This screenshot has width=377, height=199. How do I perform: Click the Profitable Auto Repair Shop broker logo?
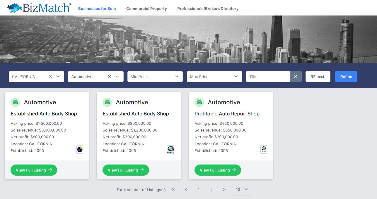pos(264,150)
